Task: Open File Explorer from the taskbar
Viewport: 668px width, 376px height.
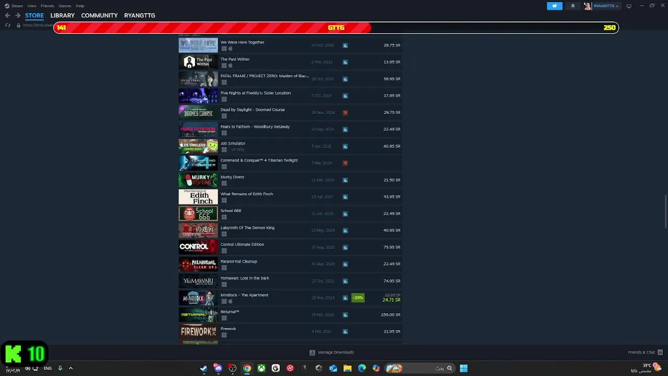Action: [x=348, y=368]
